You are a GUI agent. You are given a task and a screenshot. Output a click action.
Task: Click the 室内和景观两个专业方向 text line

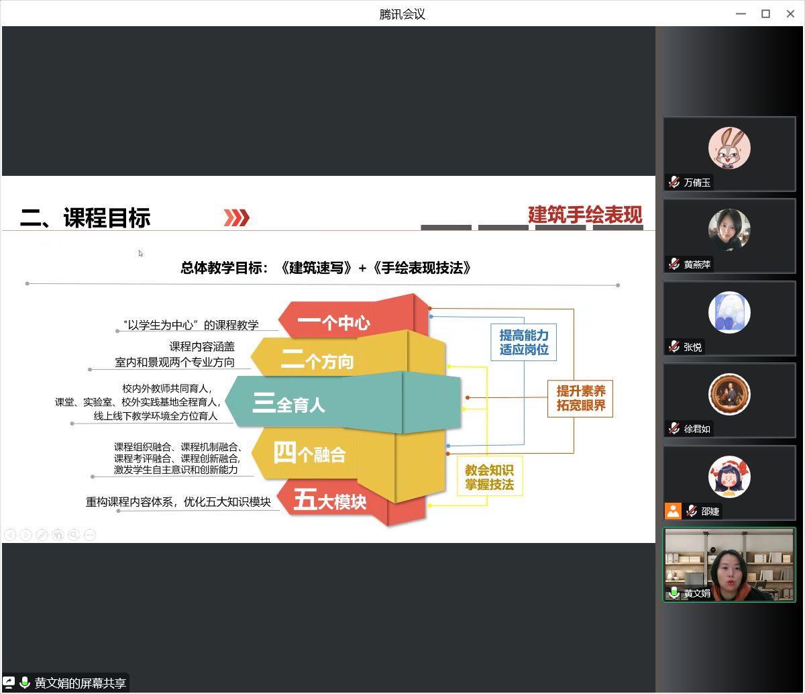[175, 362]
